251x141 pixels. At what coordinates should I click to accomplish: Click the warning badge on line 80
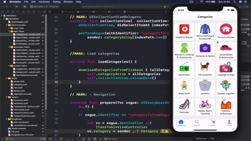165,131
